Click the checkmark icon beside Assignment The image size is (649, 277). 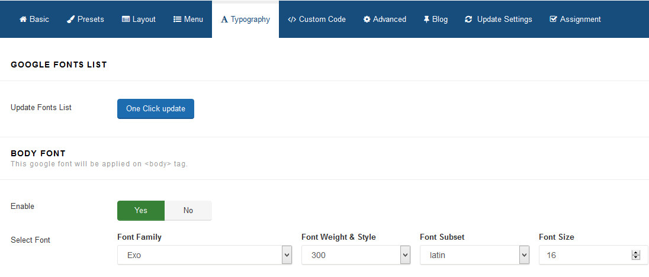(553, 19)
